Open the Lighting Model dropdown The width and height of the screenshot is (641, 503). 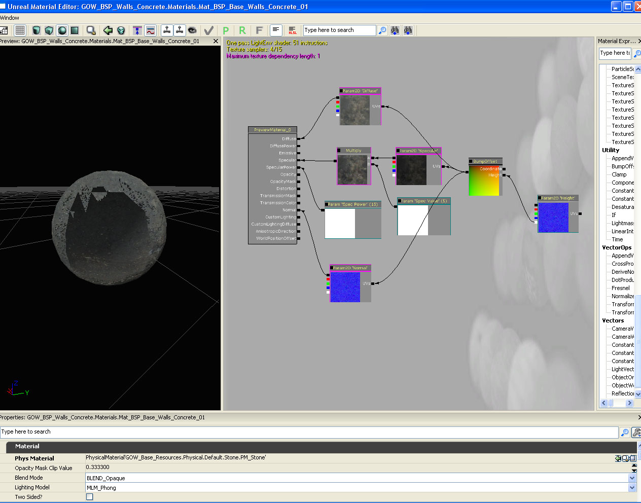pos(632,487)
